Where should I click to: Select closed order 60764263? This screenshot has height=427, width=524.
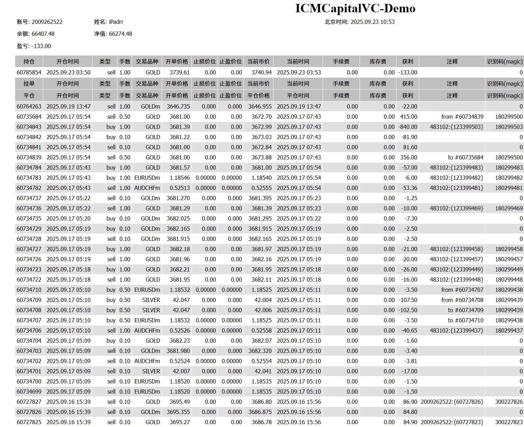29,106
